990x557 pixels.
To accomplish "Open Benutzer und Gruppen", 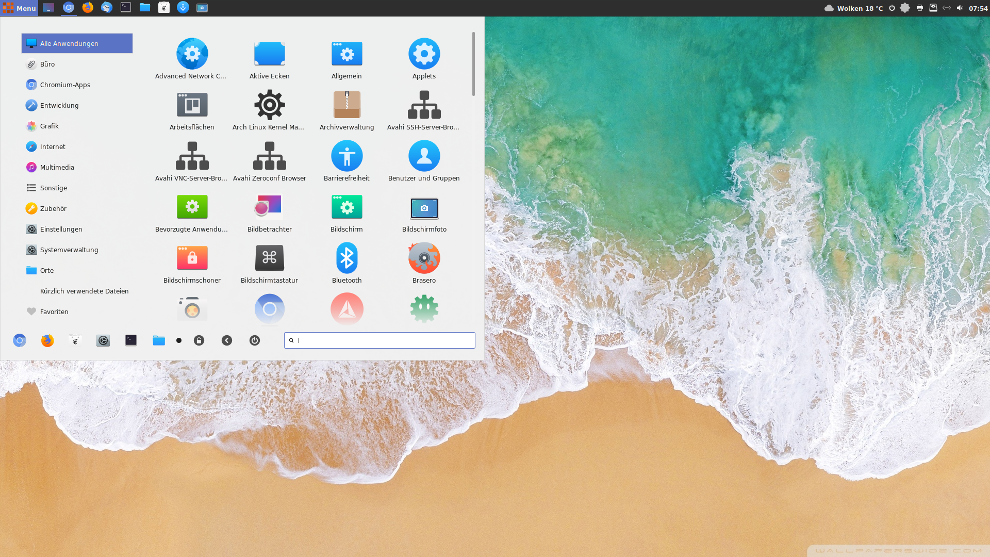I will tap(424, 156).
